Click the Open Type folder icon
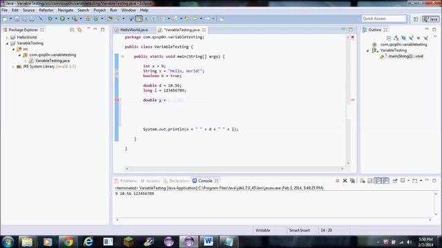Screen dimensions: 442x248 (x=109, y=19)
